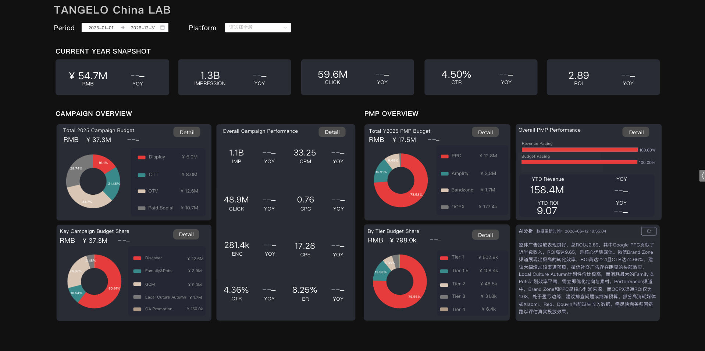The width and height of the screenshot is (705, 351).
Task: Click the Platform dropdown chevron arrow
Action: pos(285,28)
